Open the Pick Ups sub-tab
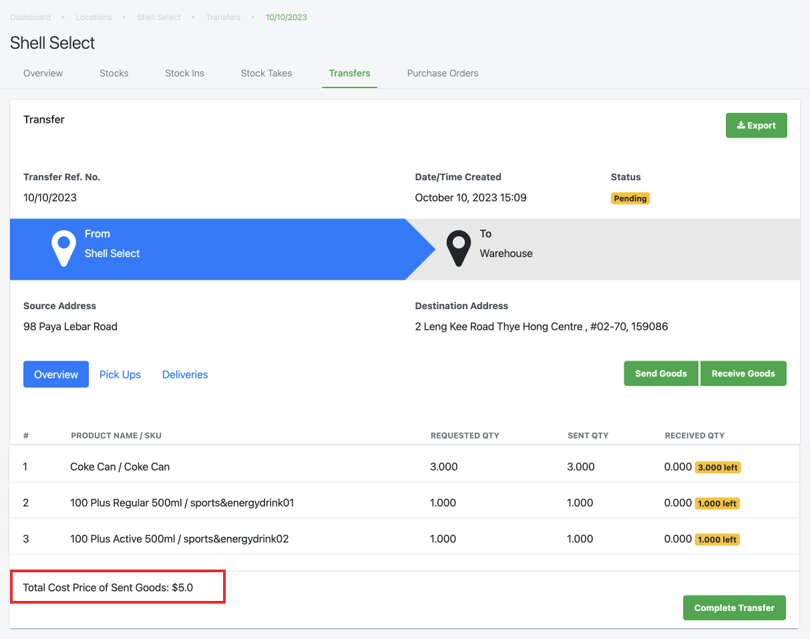The width and height of the screenshot is (810, 639). [120, 375]
